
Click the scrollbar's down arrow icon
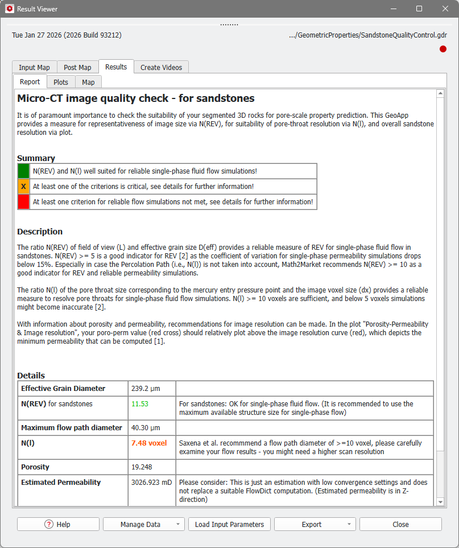pos(440,503)
